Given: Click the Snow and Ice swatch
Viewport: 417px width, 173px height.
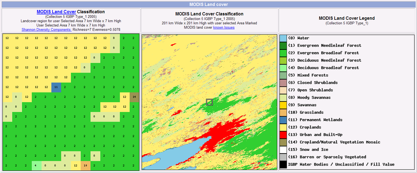Looking at the screenshot, I should pyautogui.click(x=283, y=149).
